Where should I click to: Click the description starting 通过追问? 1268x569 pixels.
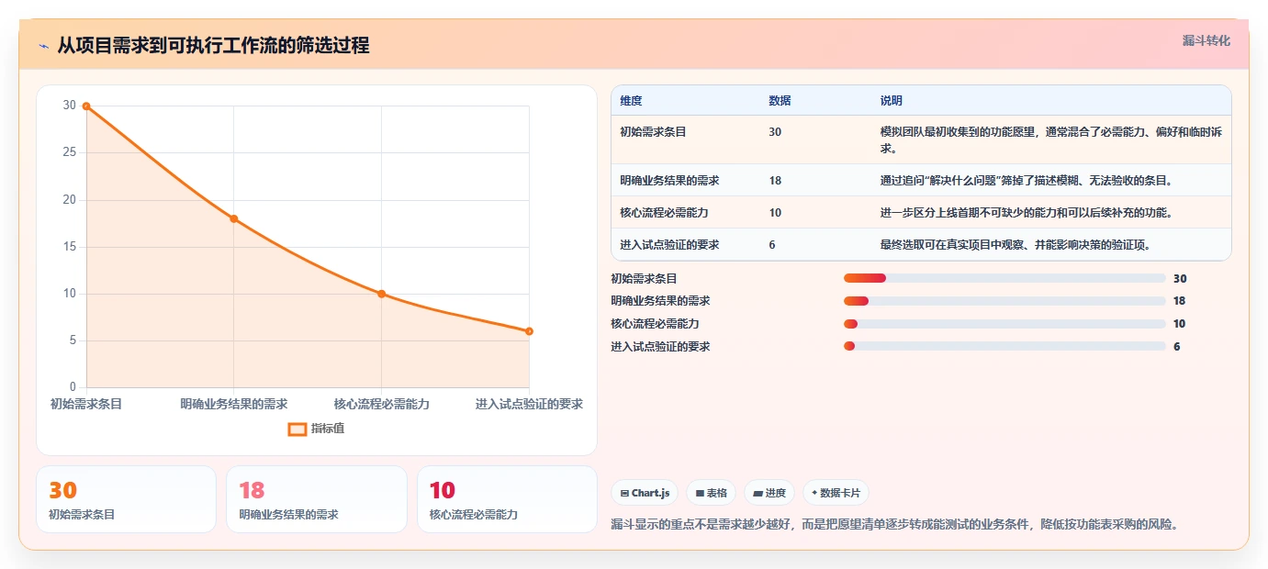coord(1026,181)
